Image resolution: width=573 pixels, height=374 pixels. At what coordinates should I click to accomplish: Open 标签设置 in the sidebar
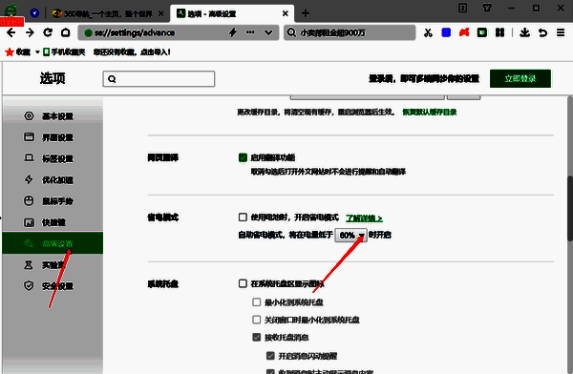pos(53,158)
